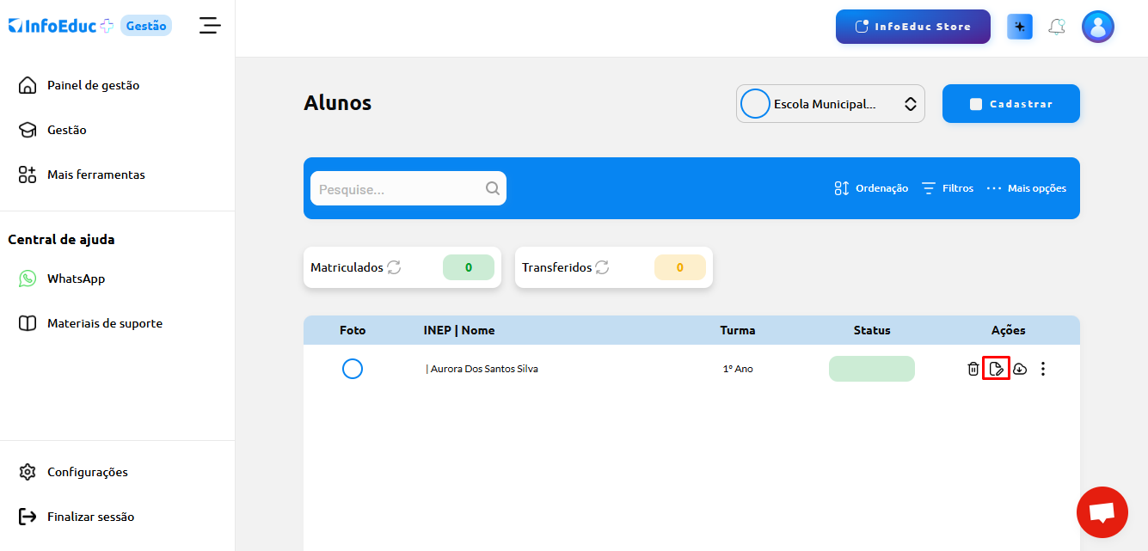Image resolution: width=1148 pixels, height=551 pixels.
Task: Open Ordenação sorting options
Action: (x=871, y=188)
